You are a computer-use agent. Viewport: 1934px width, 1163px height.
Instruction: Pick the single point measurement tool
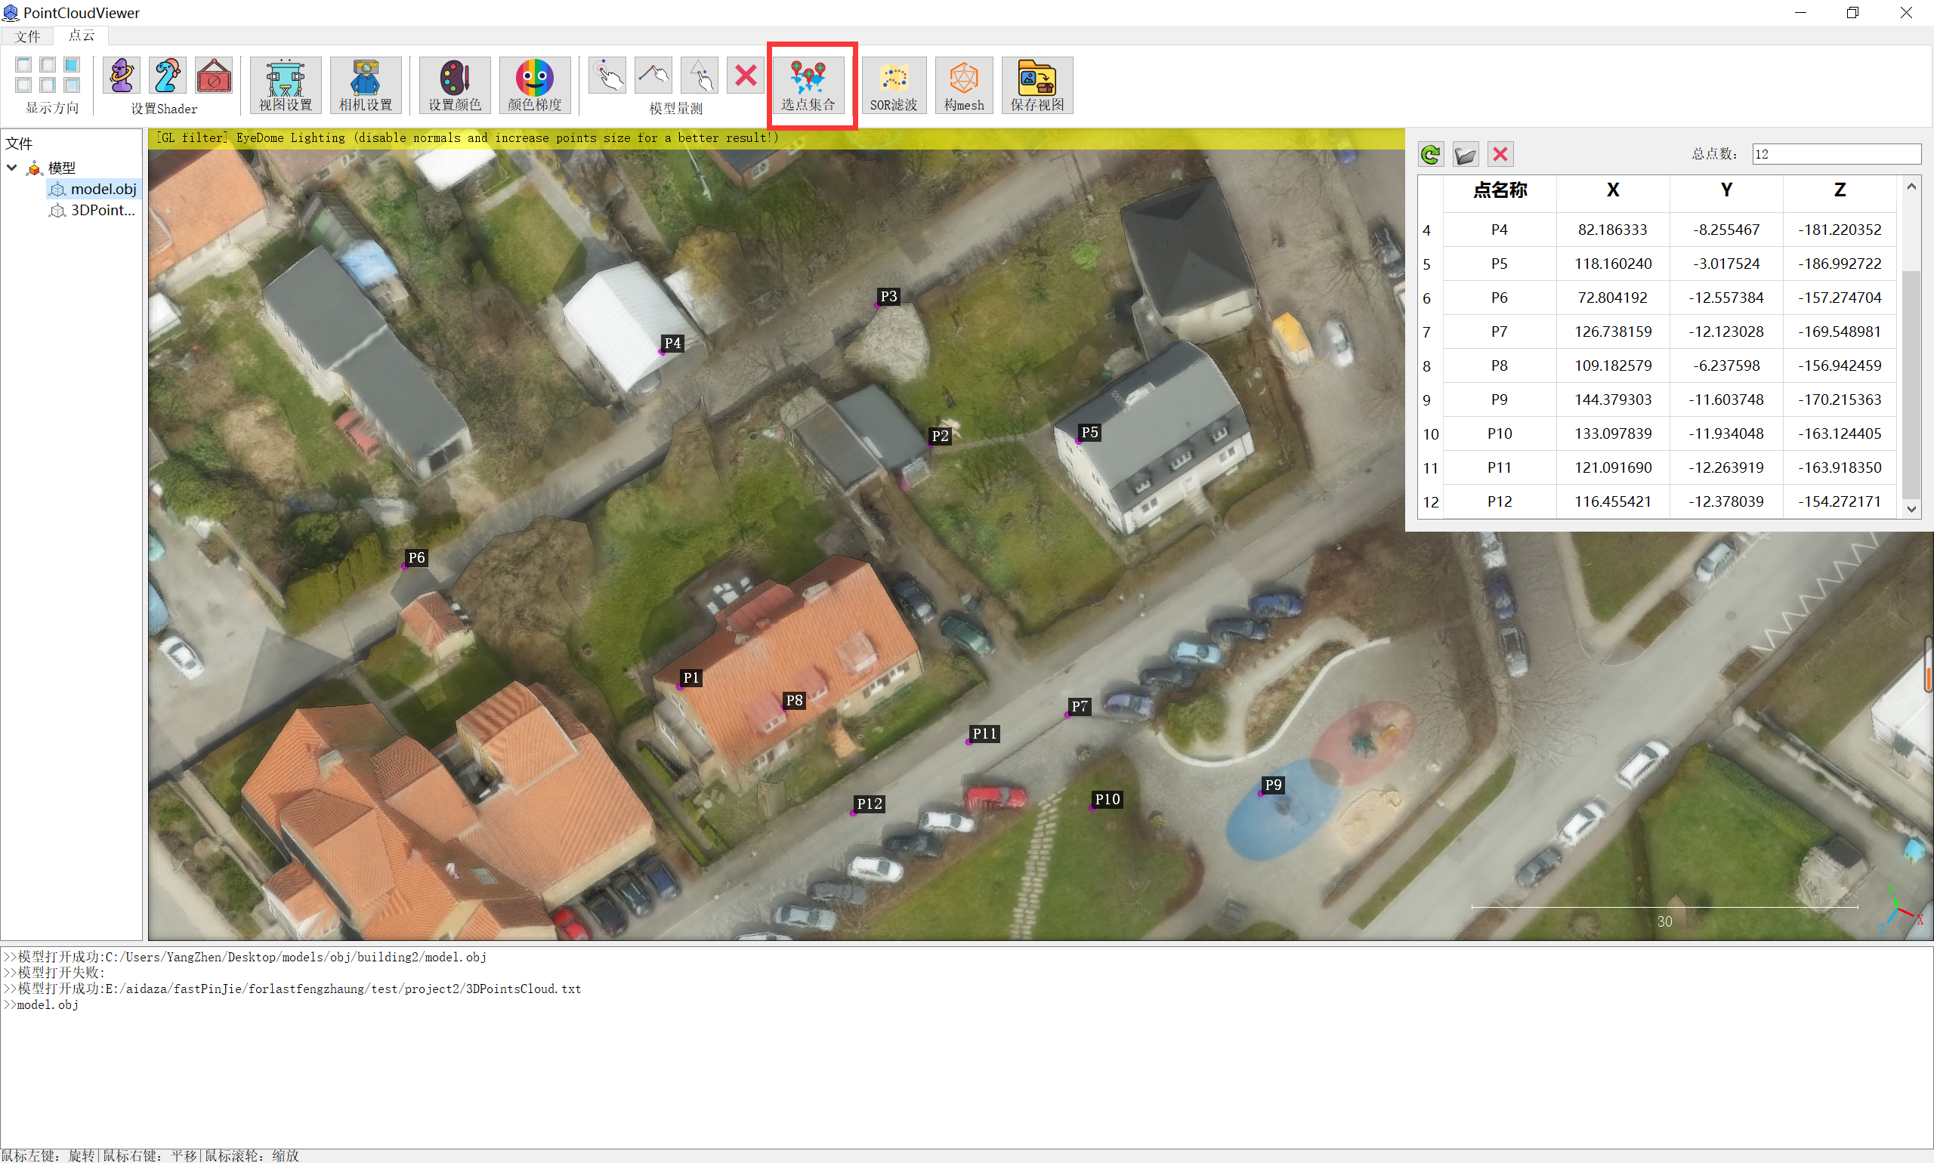coord(607,76)
